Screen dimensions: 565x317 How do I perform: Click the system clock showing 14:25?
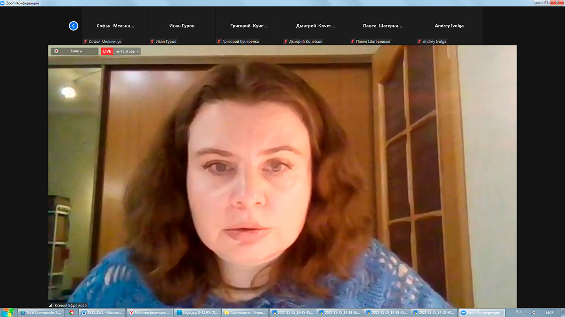549,312
